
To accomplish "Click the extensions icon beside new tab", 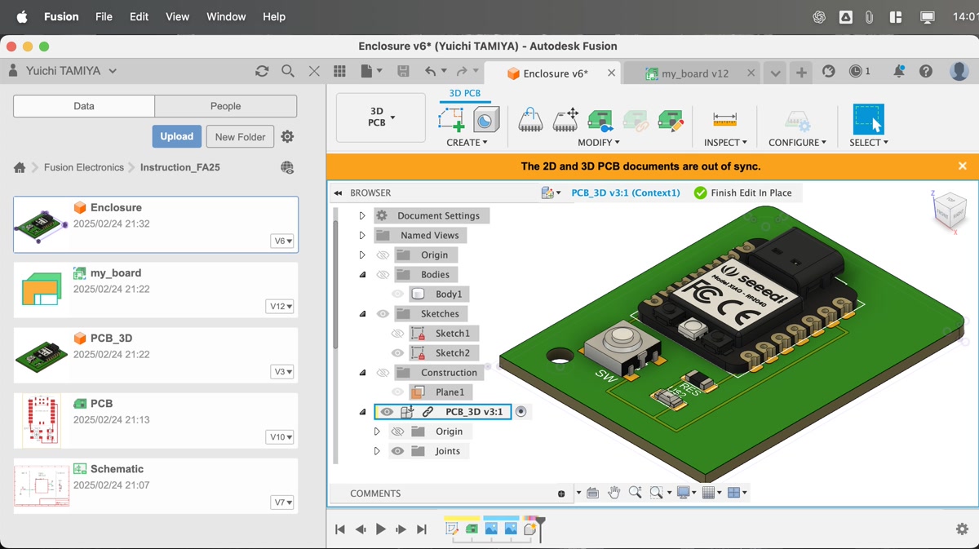I will (x=829, y=71).
